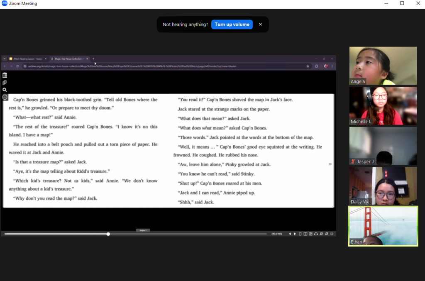Close the Magic Tree House Collection tab
The height and width of the screenshot is (281, 425).
87,59
